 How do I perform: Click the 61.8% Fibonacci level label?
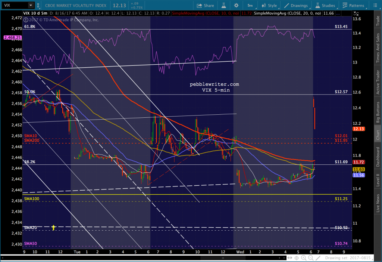coord(30,27)
